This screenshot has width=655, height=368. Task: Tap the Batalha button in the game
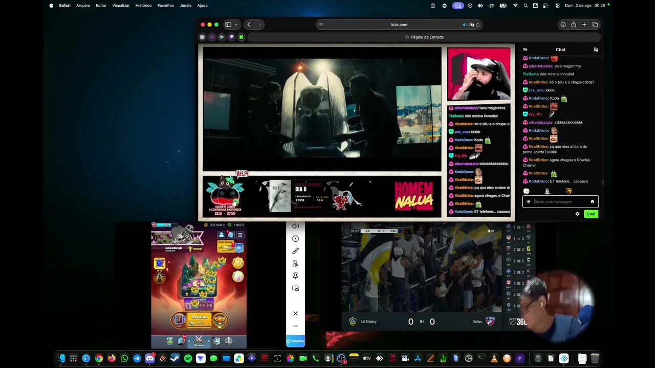[x=199, y=319]
